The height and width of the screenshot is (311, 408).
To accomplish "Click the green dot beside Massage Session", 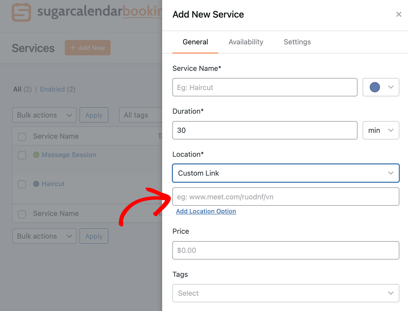I will click(x=36, y=155).
